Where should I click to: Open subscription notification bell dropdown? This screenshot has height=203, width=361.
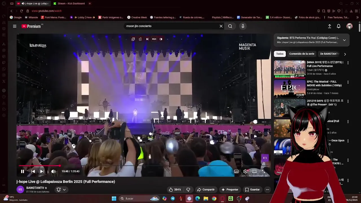click(61, 189)
